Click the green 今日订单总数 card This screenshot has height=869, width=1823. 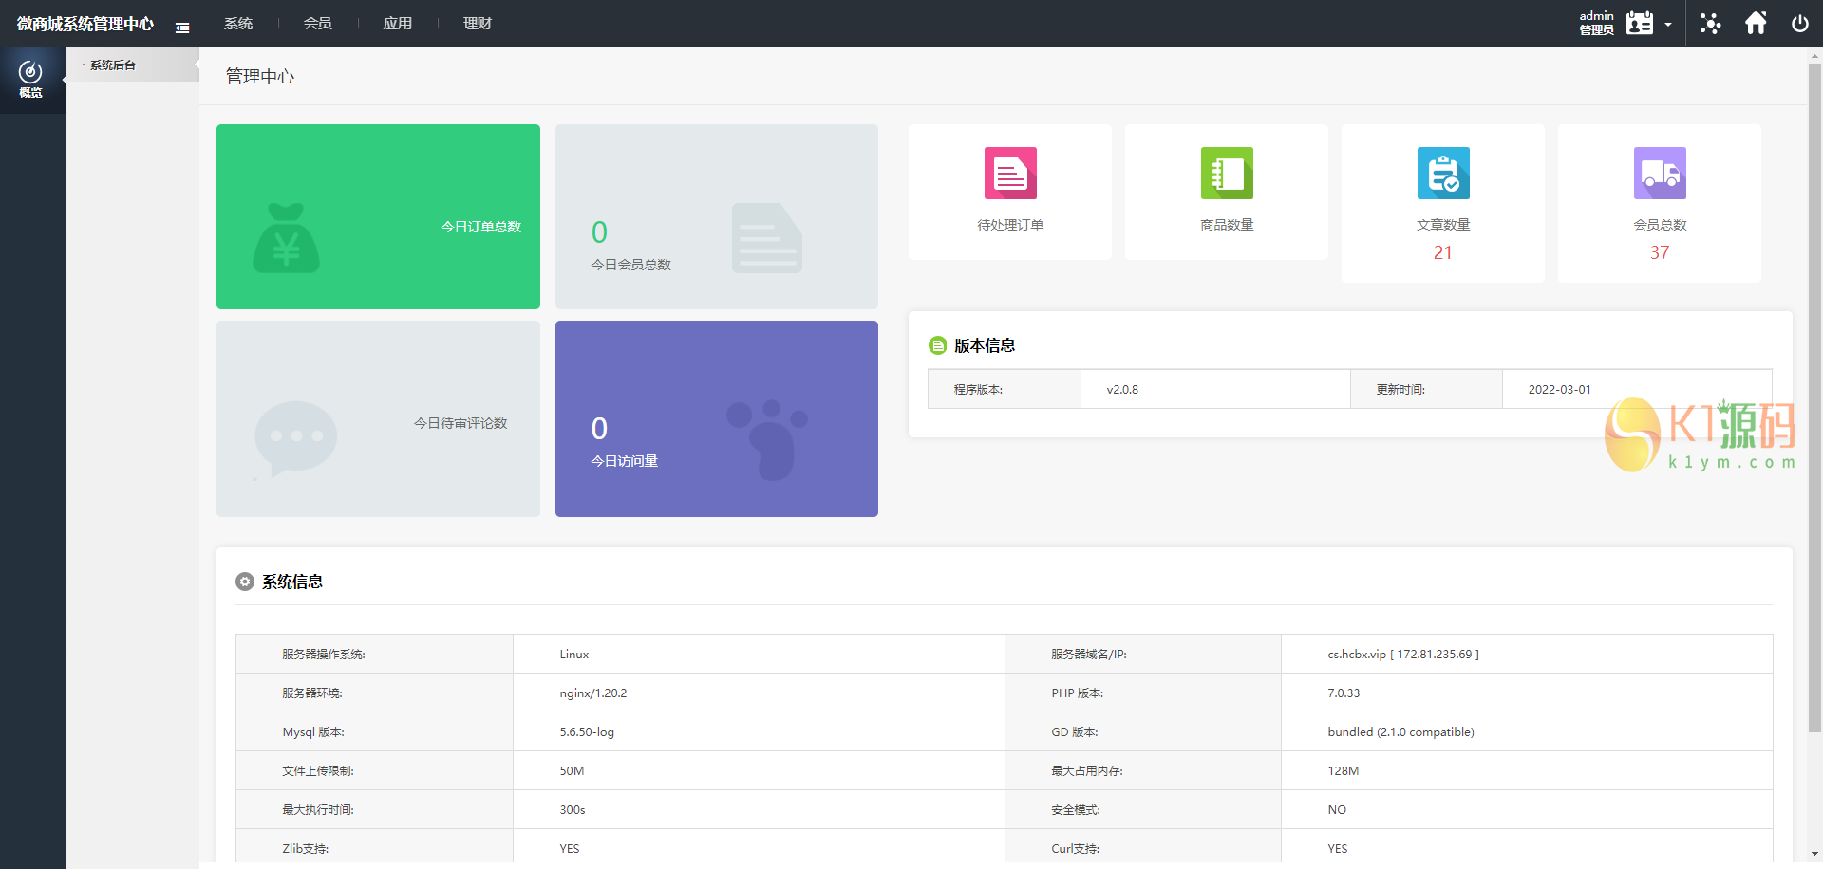(378, 216)
